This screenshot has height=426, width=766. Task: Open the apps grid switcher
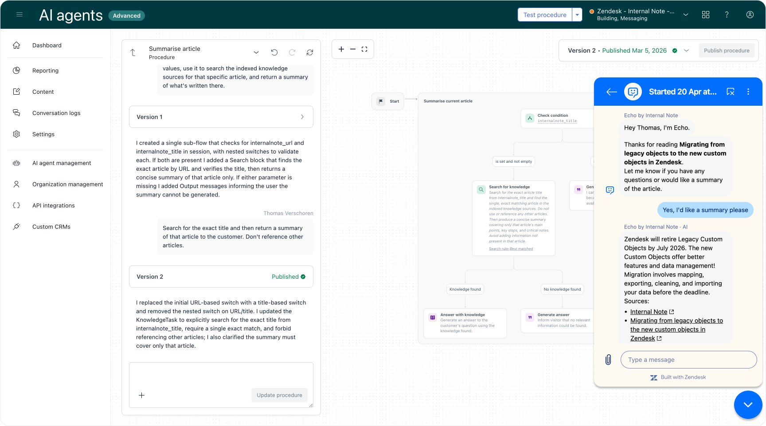pyautogui.click(x=706, y=15)
